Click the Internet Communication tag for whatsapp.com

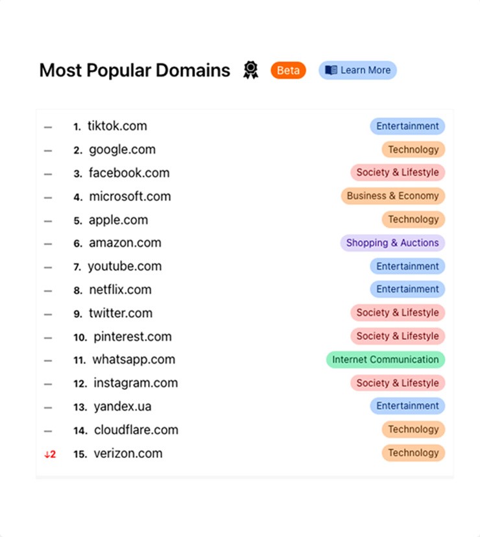385,359
